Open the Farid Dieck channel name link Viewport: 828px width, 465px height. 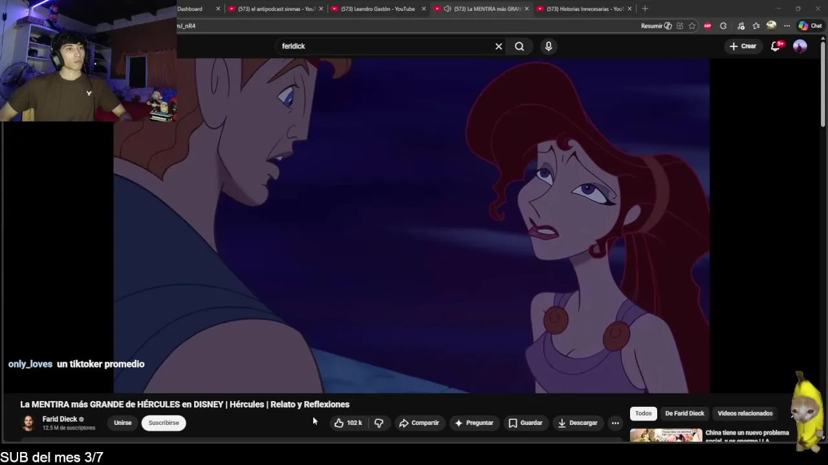pos(60,419)
